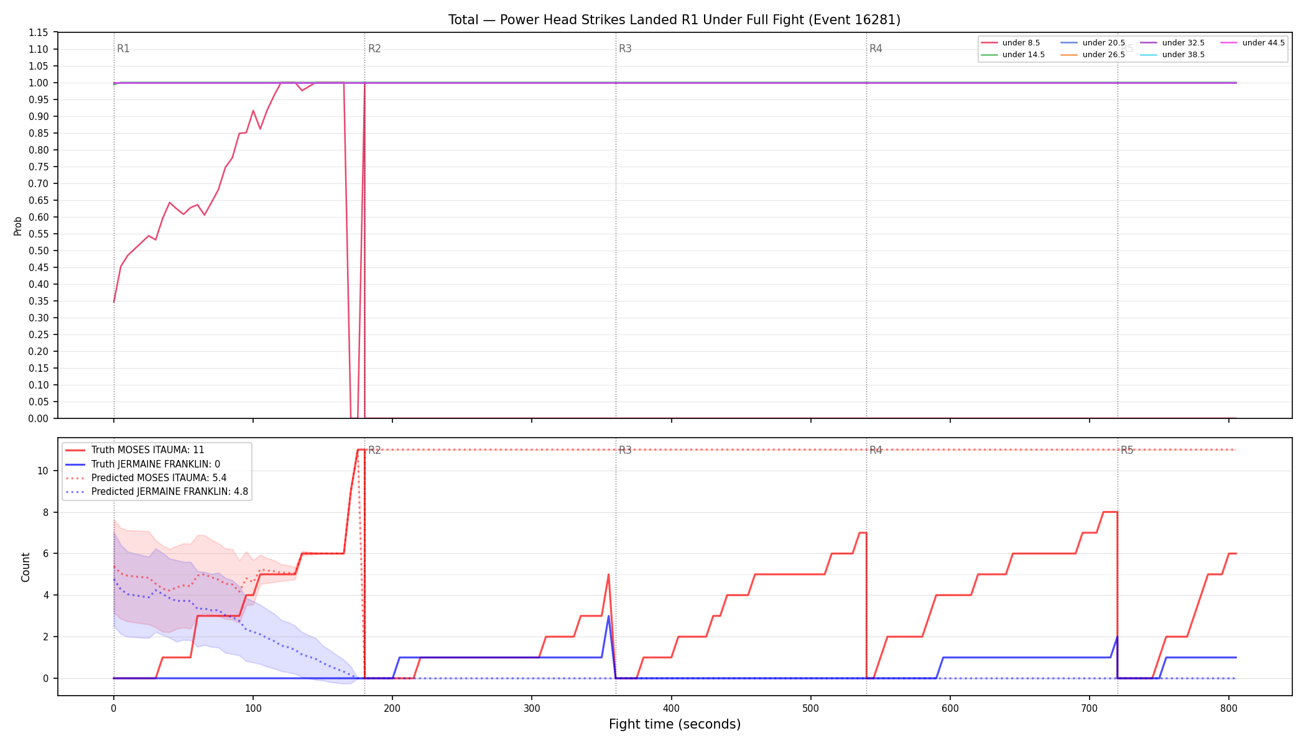Select the 'under 20.5' legend entry
The image size is (1306, 746).
1093,43
